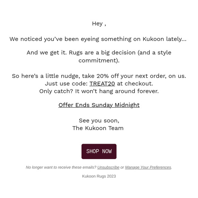The image size is (198, 198).
Task: Click the 'Only catch?' sentence
Action: point(99,91)
